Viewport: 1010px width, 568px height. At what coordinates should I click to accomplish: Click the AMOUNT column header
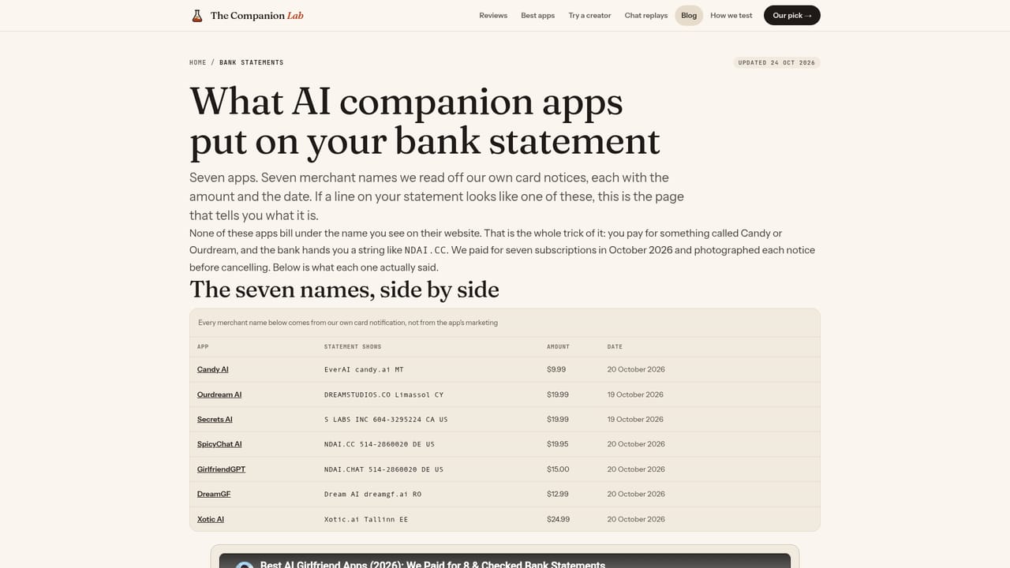coord(558,347)
